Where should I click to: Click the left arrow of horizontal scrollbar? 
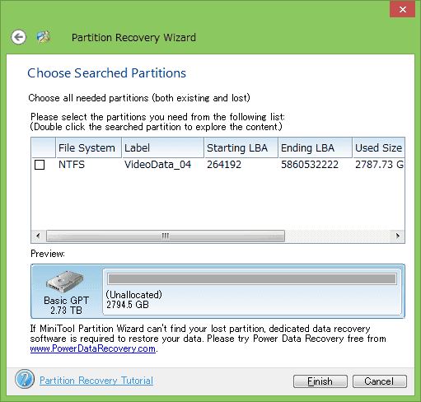point(38,236)
